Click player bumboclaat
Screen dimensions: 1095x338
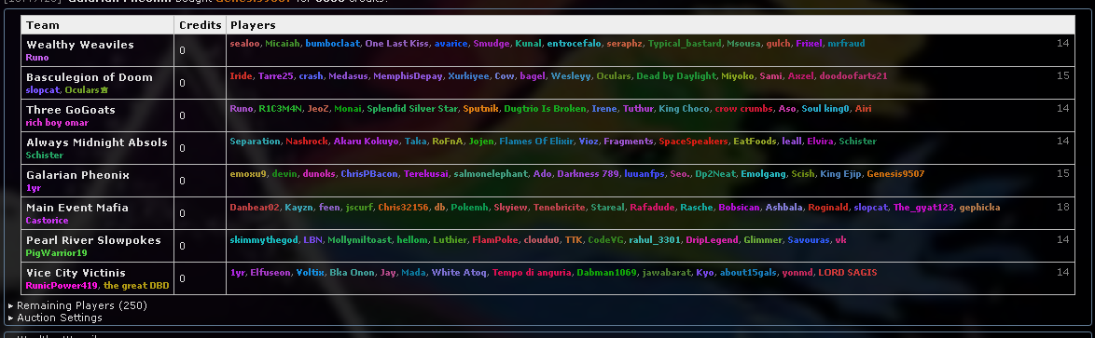tap(332, 43)
